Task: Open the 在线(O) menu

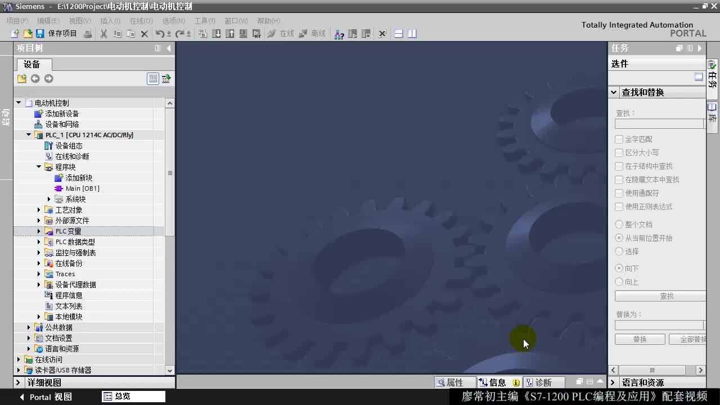Action: [x=141, y=21]
